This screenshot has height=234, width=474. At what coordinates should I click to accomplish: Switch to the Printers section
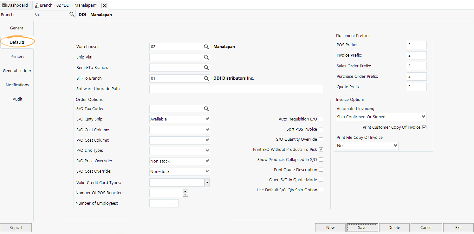pyautogui.click(x=17, y=56)
